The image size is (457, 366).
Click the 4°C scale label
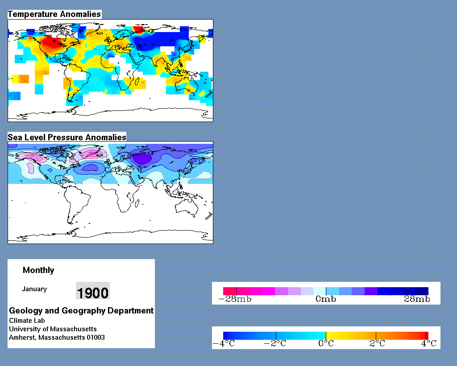429,344
